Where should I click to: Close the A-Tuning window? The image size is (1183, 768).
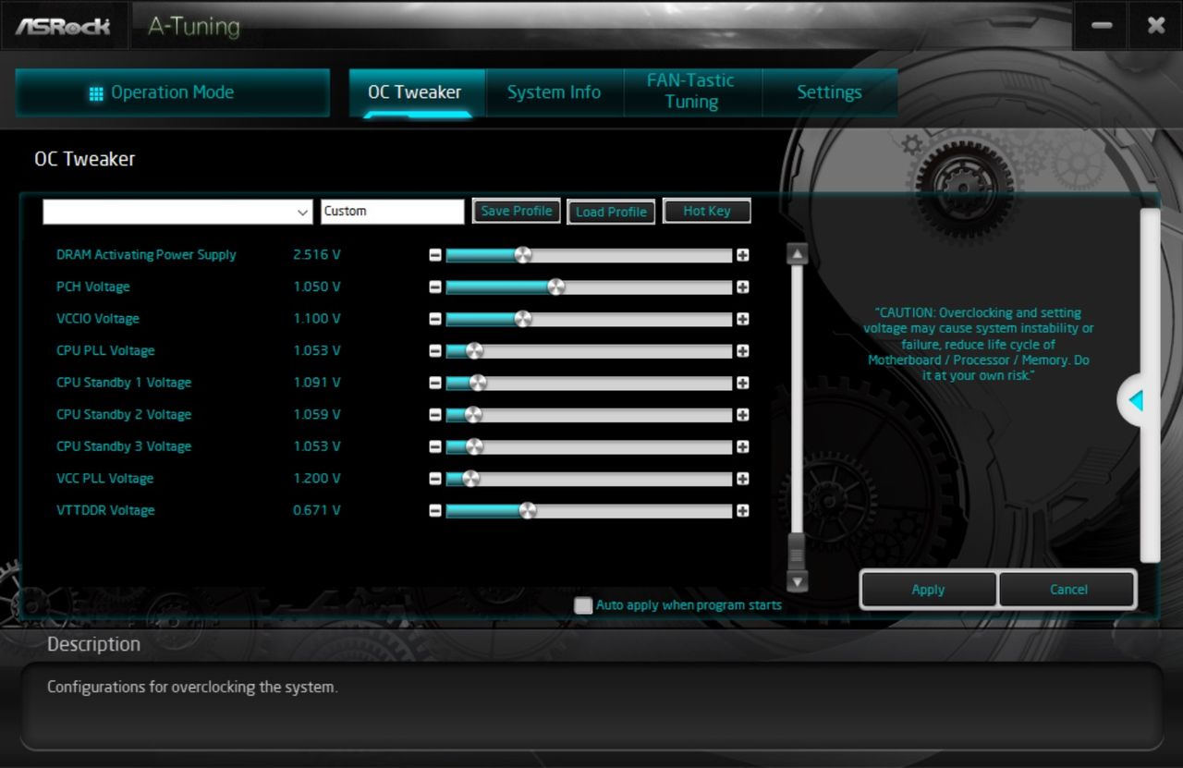click(1155, 26)
